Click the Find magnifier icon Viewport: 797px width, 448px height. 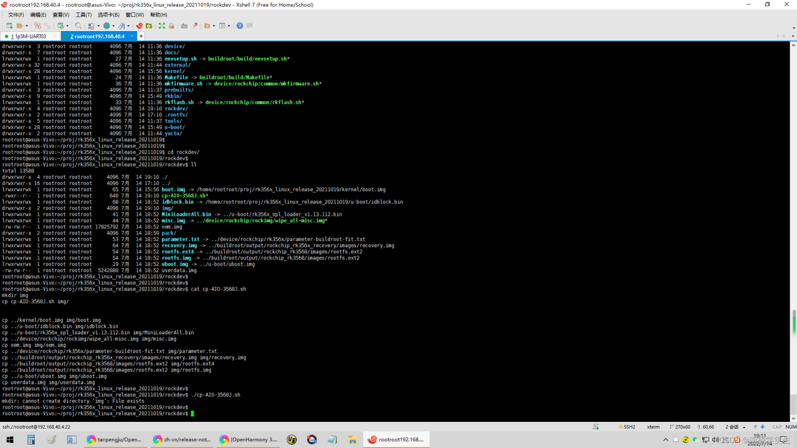[78, 26]
